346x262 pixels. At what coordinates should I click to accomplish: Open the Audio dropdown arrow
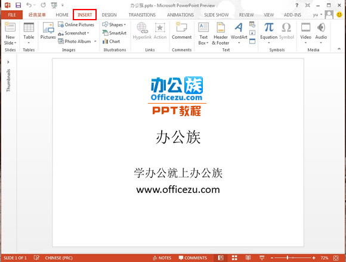click(321, 43)
